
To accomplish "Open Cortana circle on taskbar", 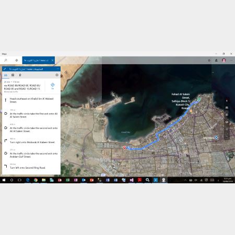I will point(11,180).
